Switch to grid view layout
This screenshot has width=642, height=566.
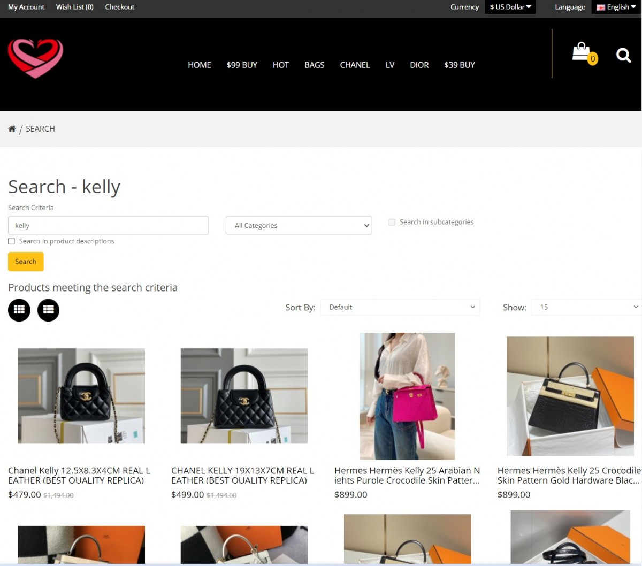[x=19, y=310]
